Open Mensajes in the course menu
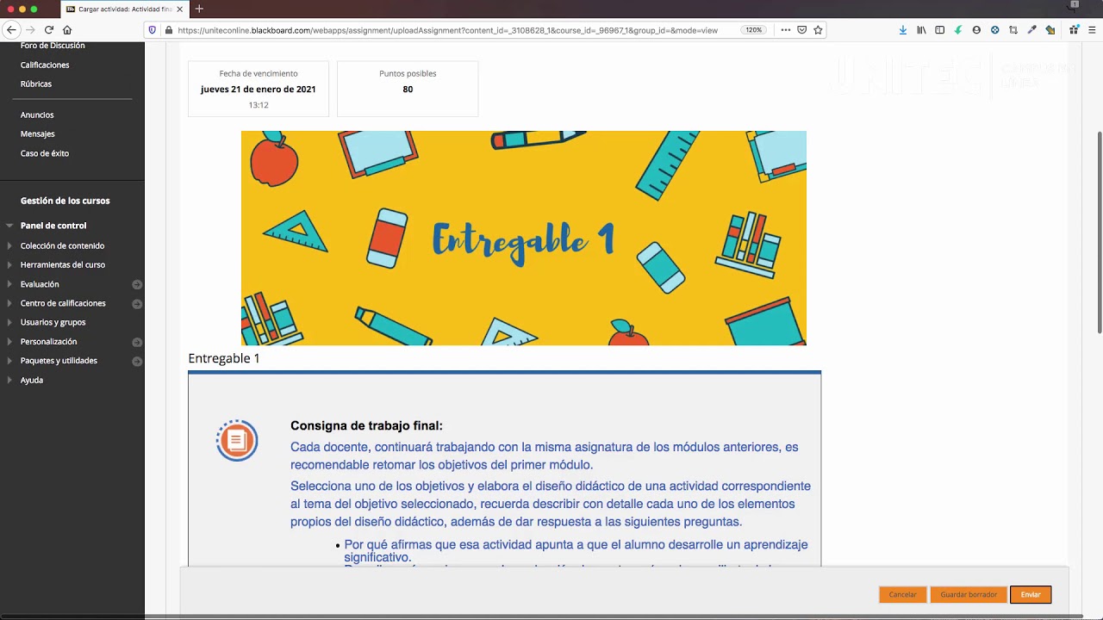Screen dimensions: 1103x620 38,133
